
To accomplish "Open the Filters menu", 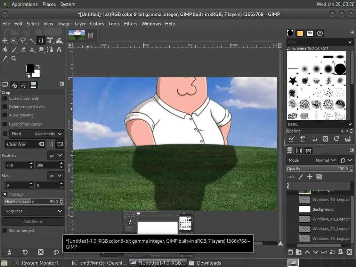I will (131, 24).
